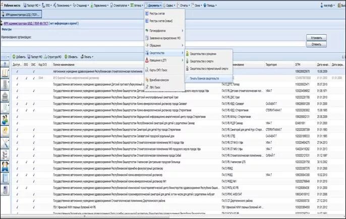Select the ГАУЗ СП Дюртюлинского района cell
This screenshot has width=346, height=219.
point(237,201)
